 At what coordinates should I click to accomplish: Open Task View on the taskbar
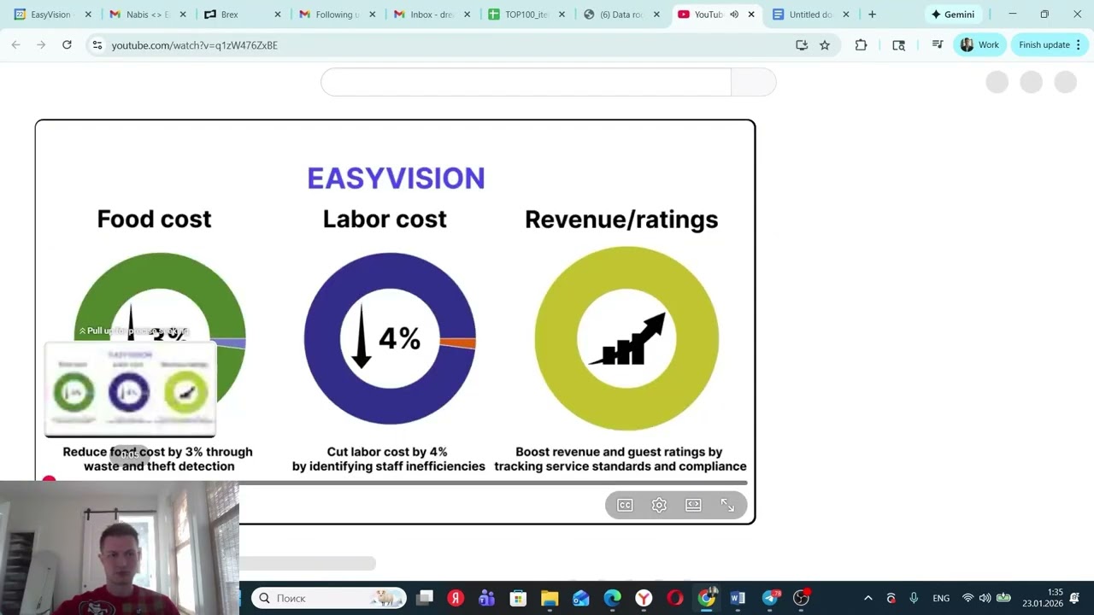click(425, 598)
